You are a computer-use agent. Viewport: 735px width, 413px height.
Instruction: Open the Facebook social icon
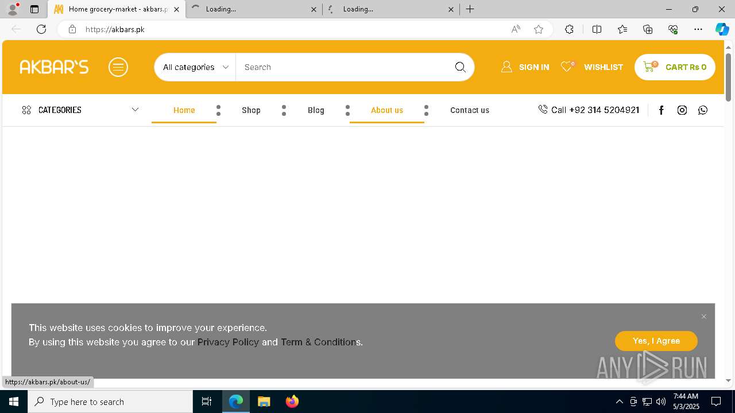click(x=661, y=110)
